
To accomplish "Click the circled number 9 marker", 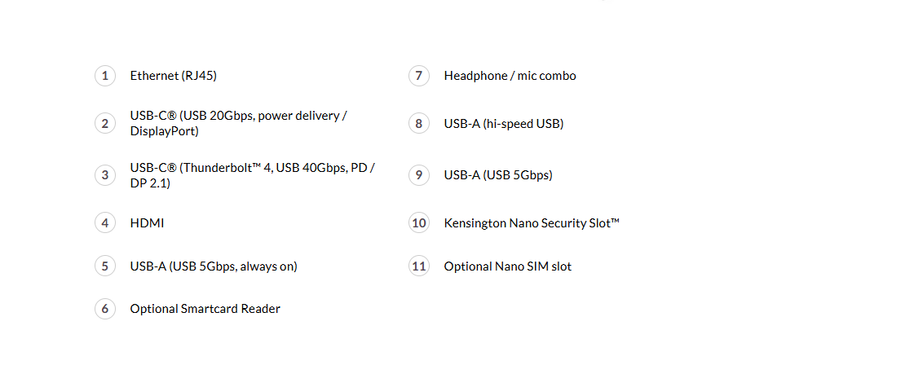I will (418, 175).
